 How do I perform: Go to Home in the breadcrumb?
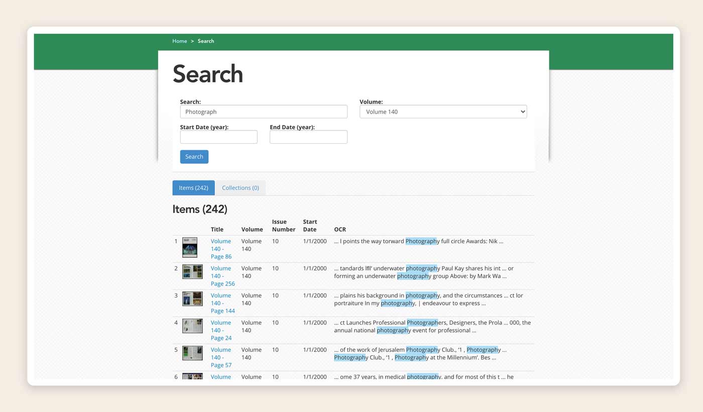[x=179, y=41]
